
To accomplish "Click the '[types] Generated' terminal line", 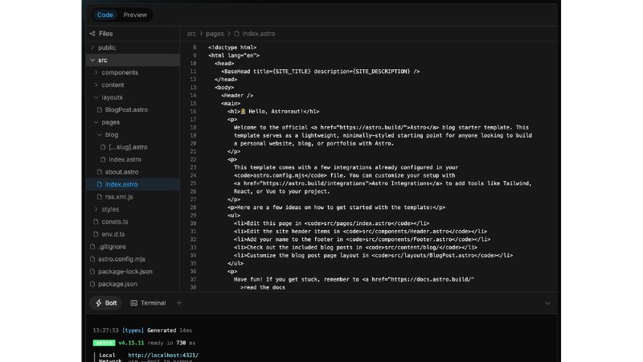I will (142, 331).
